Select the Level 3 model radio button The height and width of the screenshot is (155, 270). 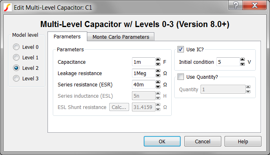16,78
